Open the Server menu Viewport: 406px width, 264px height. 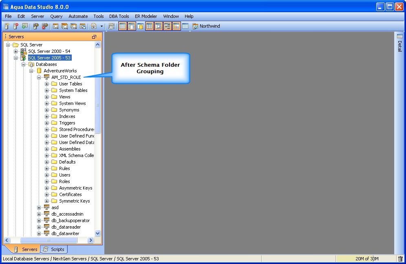(38, 16)
